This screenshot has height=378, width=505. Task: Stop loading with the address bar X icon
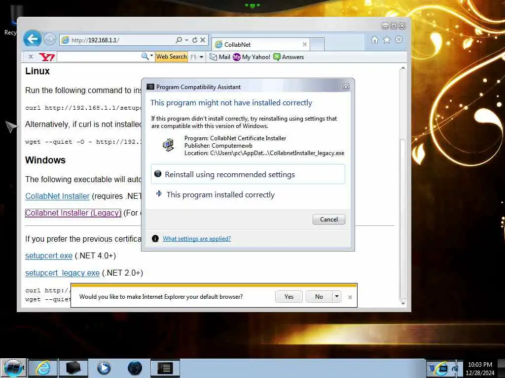[203, 40]
